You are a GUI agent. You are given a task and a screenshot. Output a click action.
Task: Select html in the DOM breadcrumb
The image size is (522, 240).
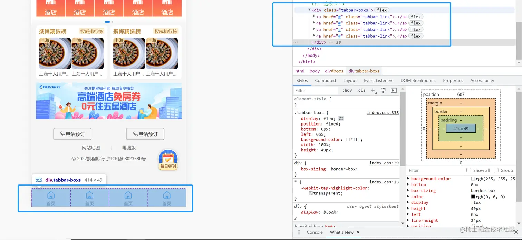(300, 71)
